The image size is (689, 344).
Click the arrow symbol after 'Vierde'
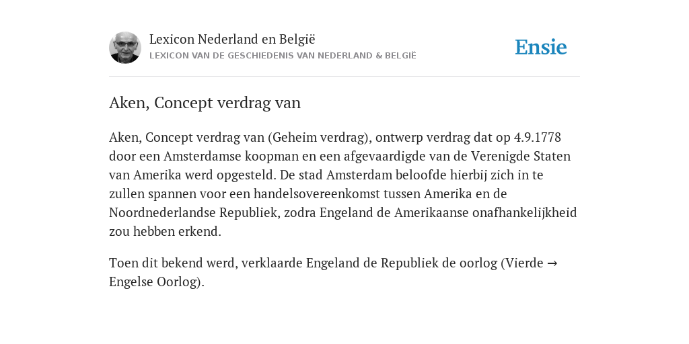pos(552,263)
